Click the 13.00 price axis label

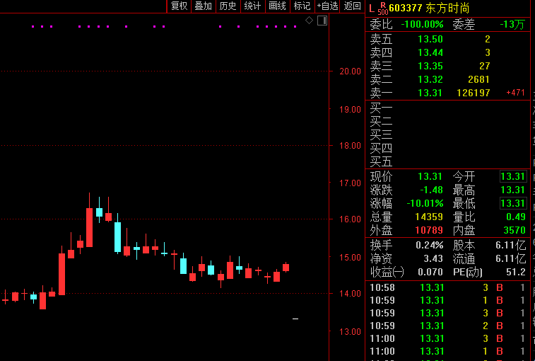tap(350, 332)
